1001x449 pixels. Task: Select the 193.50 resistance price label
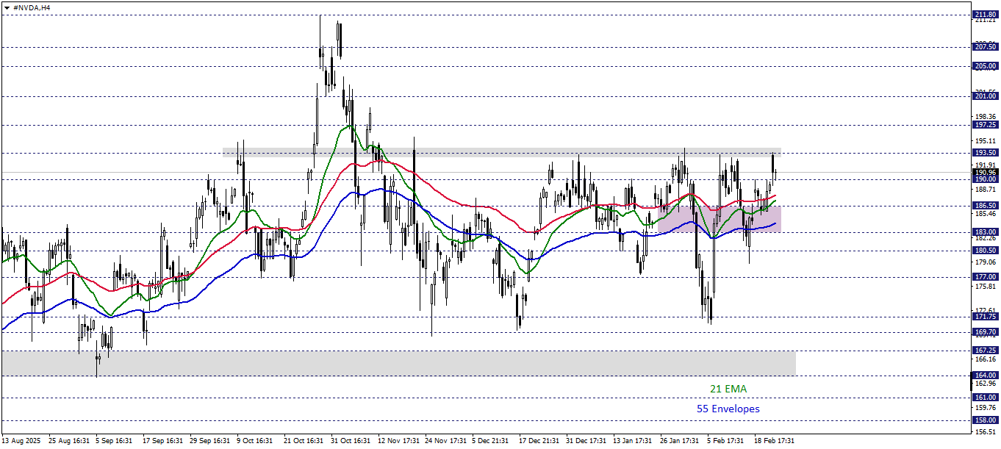click(985, 153)
